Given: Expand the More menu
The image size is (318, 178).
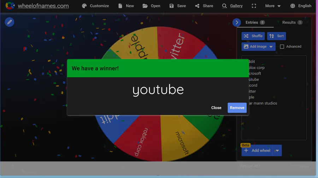Looking at the screenshot, I should tap(273, 6).
